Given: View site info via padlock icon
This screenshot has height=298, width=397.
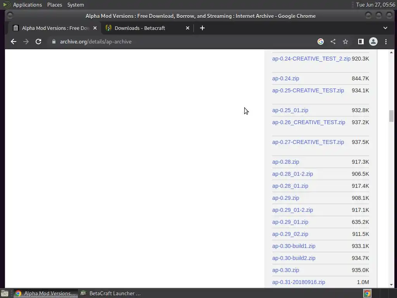Looking at the screenshot, I should (54, 42).
